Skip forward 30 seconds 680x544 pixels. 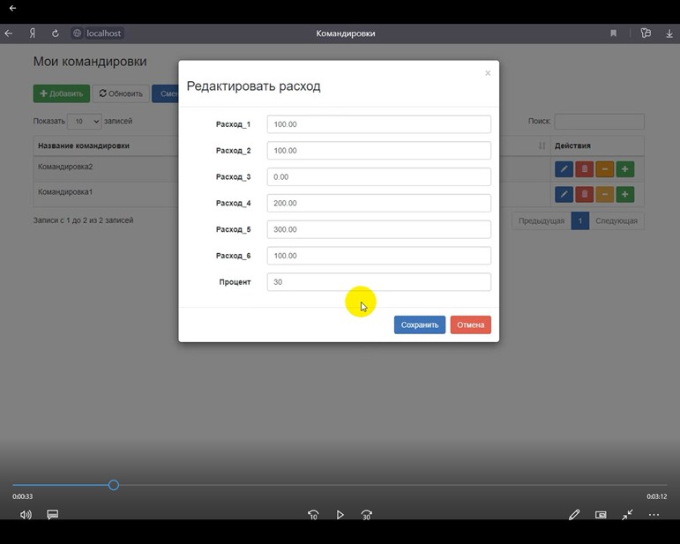366,515
